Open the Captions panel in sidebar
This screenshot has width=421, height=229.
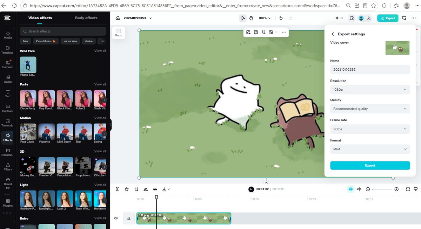pos(8,108)
